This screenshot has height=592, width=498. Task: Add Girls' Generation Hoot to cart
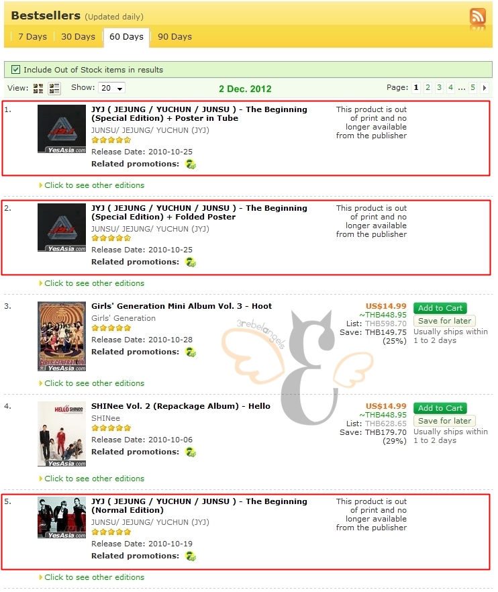[440, 308]
